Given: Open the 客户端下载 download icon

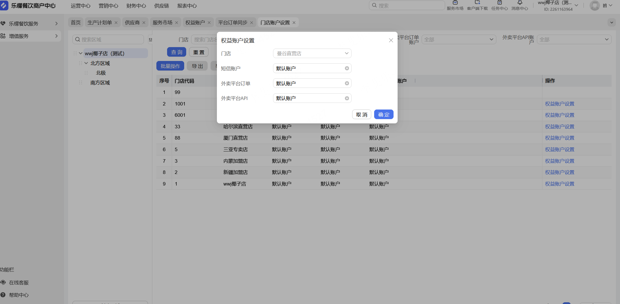Looking at the screenshot, I should [477, 3].
